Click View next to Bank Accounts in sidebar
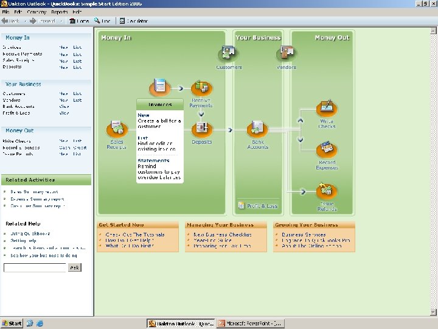The height and width of the screenshot is (329, 438). (x=64, y=106)
